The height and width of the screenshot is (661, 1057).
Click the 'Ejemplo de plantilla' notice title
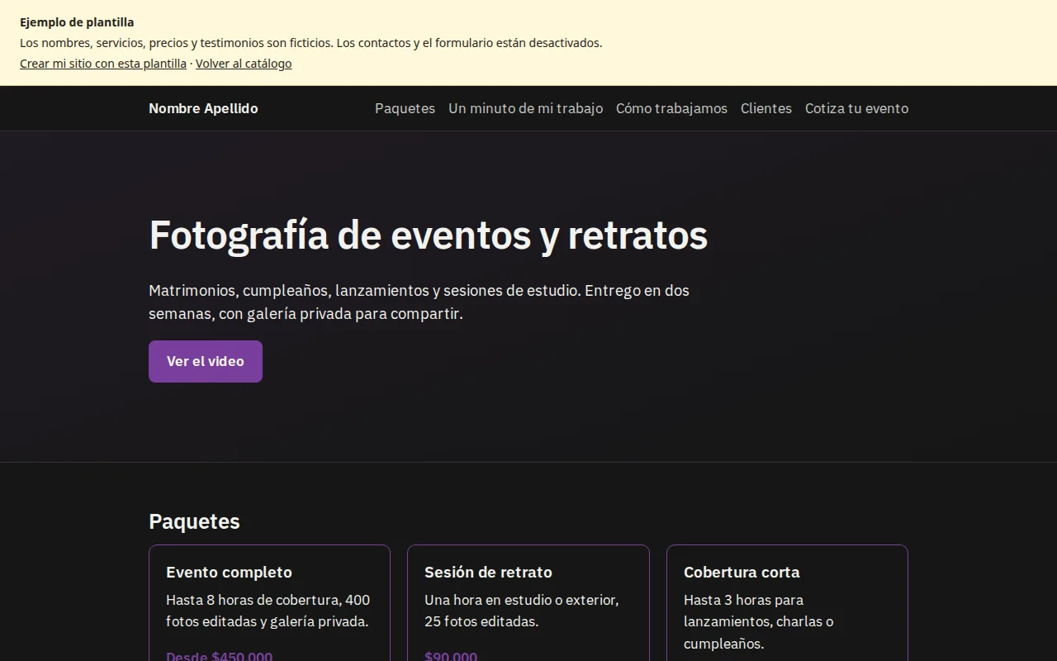[x=77, y=22]
